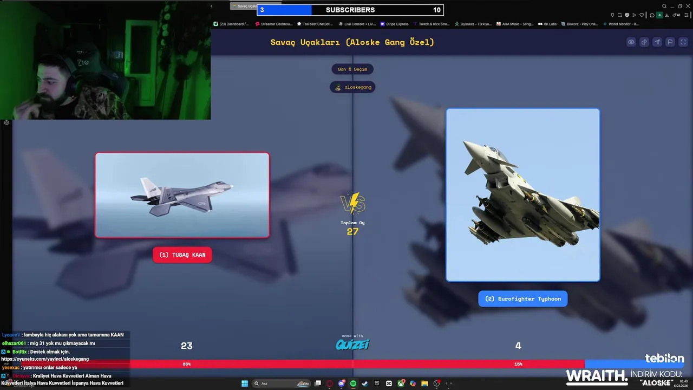Click the fullscreen icon in quiz header
693x390 pixels.
coord(683,42)
